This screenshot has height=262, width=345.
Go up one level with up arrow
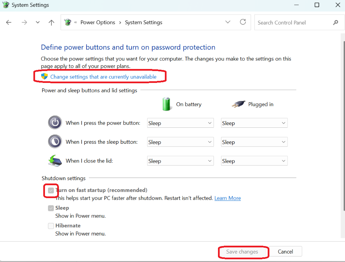(x=51, y=22)
